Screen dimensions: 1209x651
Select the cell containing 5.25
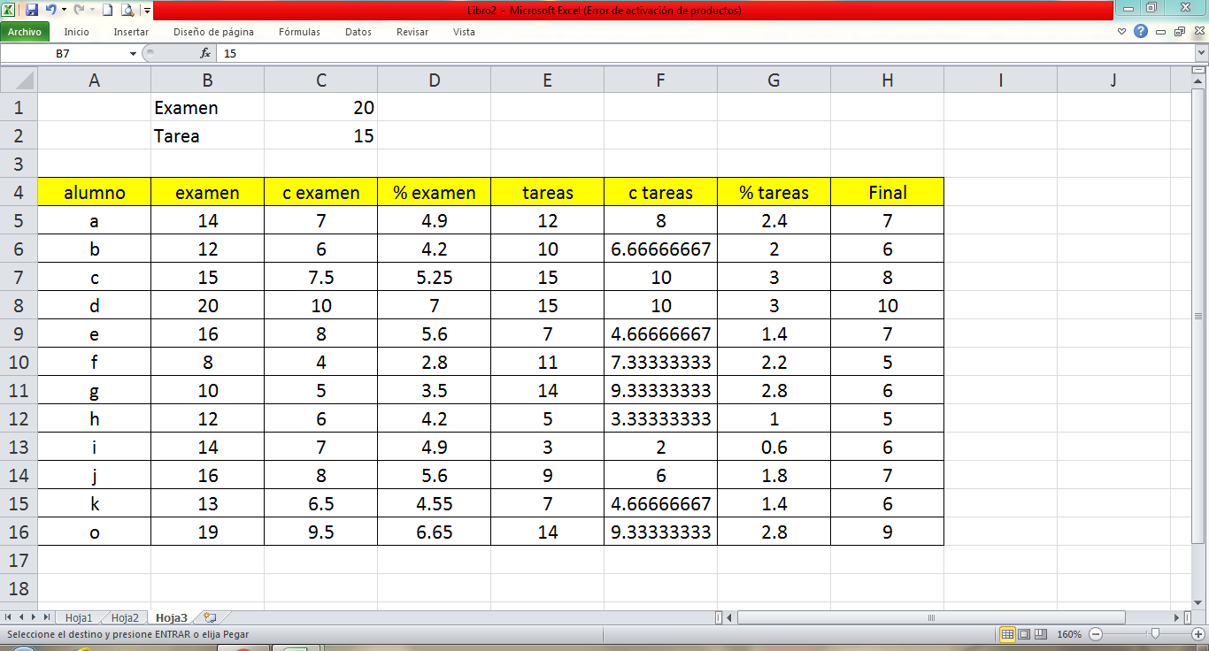(434, 278)
